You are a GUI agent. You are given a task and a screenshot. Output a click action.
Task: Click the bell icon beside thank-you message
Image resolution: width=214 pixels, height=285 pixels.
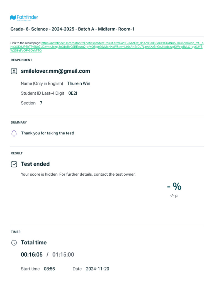14,133
